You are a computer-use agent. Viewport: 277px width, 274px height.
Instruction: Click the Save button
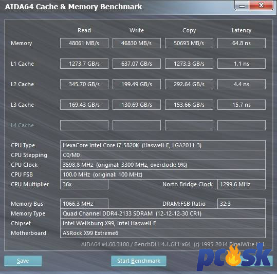23,261
